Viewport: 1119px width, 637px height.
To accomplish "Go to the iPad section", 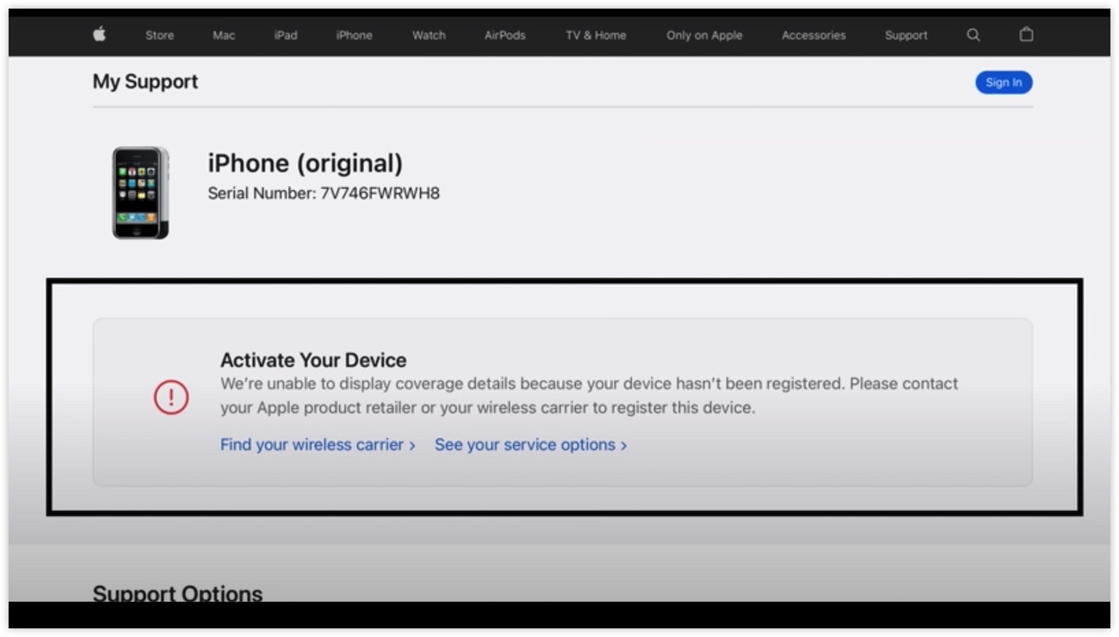I will [x=286, y=35].
